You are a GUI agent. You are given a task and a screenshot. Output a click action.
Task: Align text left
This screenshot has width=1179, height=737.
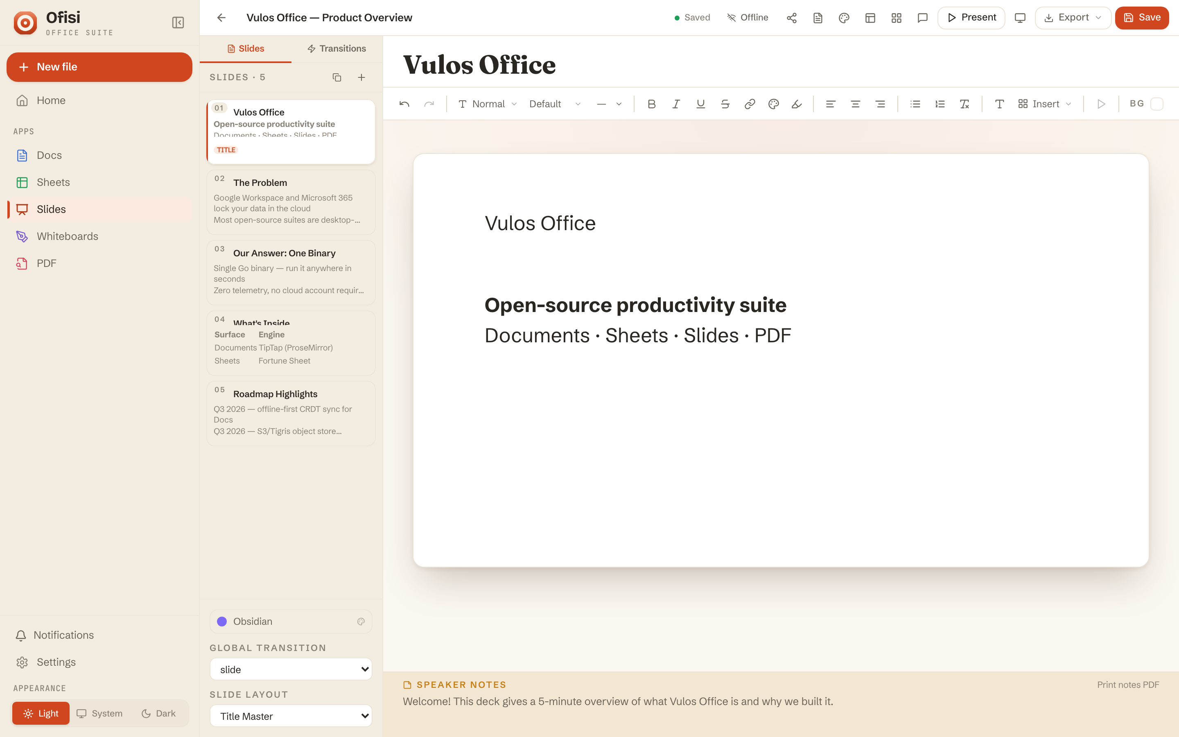[x=831, y=104]
